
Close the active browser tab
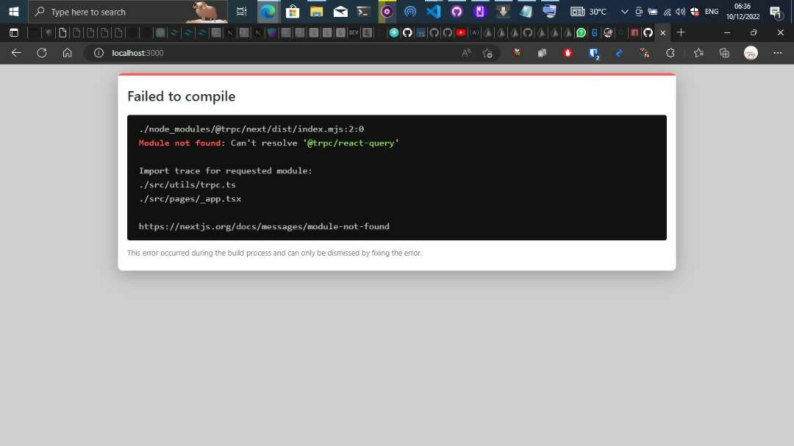(662, 33)
